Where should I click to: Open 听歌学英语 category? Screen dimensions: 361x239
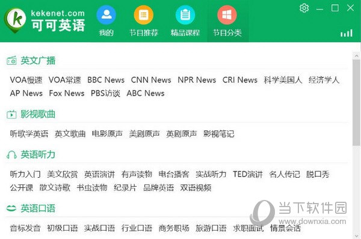click(x=29, y=134)
